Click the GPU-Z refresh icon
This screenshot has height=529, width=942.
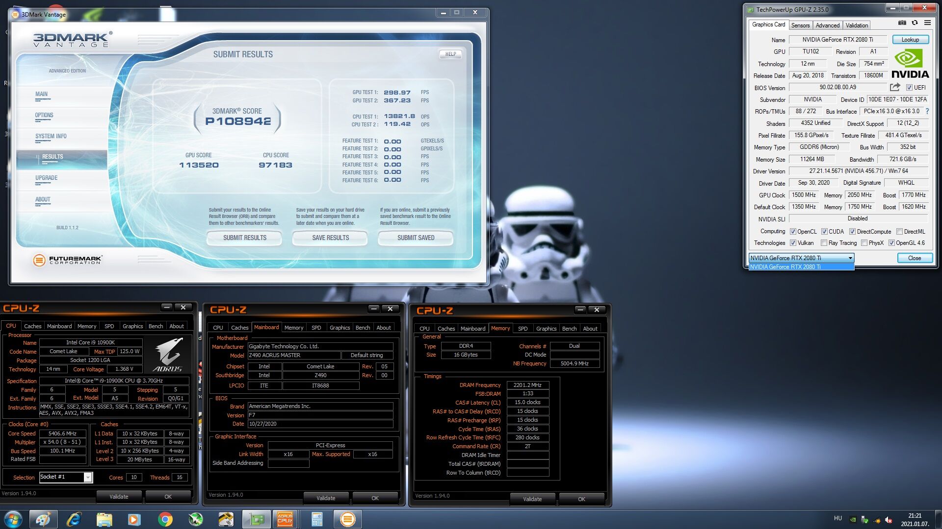[x=915, y=23]
